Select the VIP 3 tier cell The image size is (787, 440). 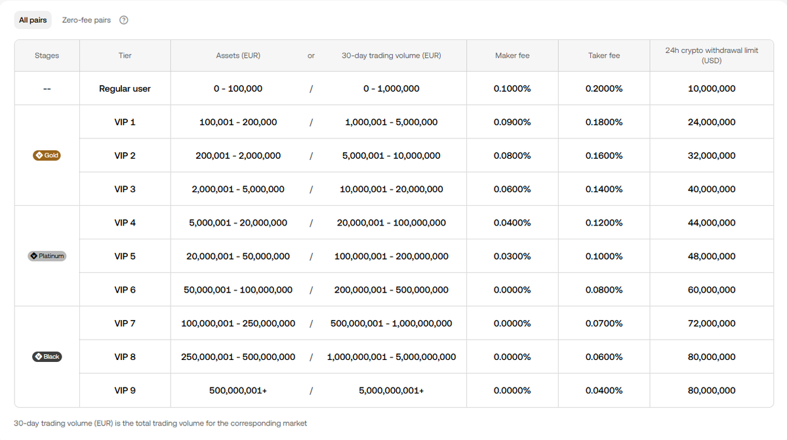tap(125, 189)
